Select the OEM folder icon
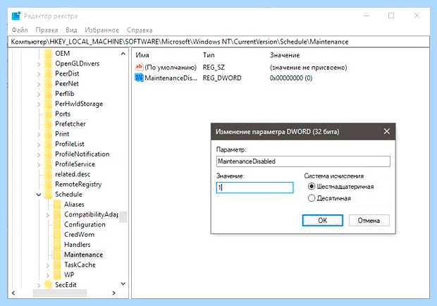 point(49,53)
